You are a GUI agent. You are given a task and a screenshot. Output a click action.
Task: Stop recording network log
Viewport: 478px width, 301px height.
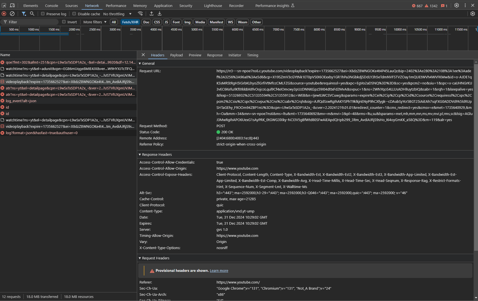[x=4, y=14]
